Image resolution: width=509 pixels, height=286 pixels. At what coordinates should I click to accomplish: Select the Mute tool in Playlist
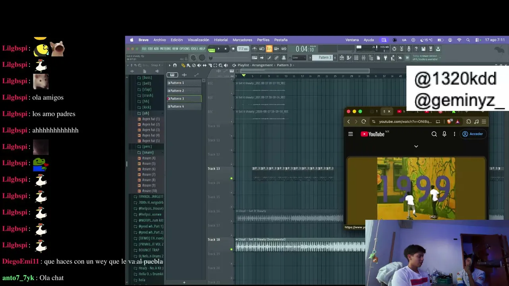[x=199, y=65]
